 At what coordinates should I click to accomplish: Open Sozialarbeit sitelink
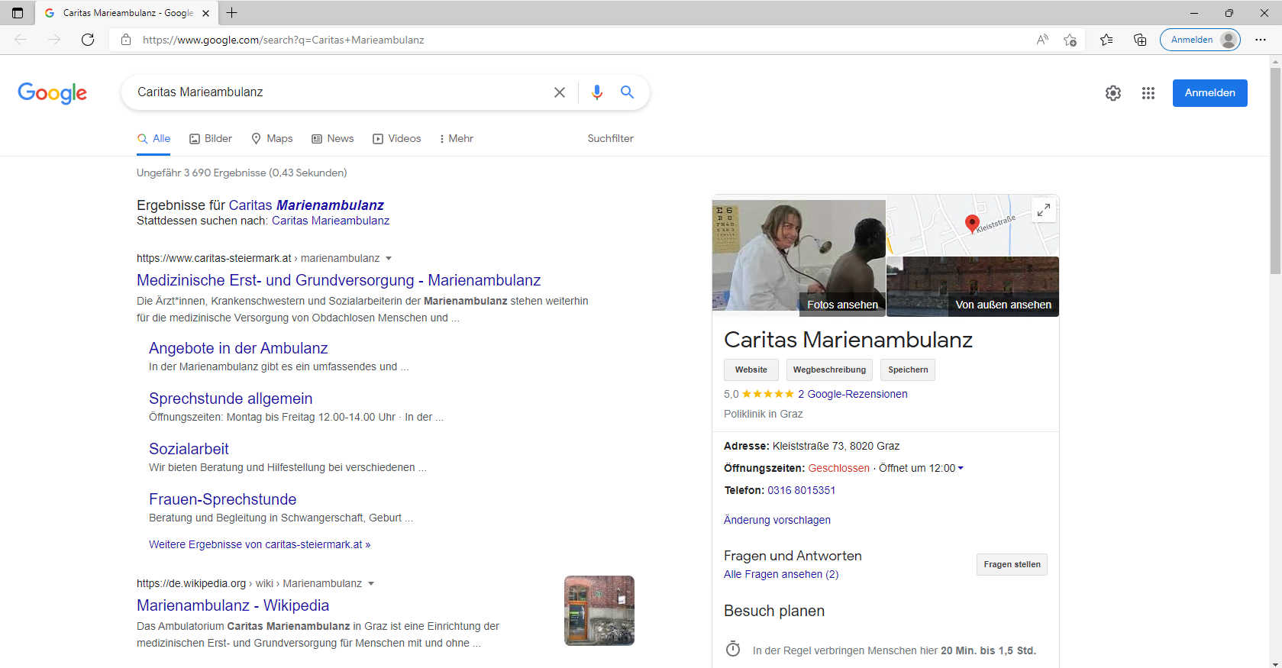coord(189,449)
